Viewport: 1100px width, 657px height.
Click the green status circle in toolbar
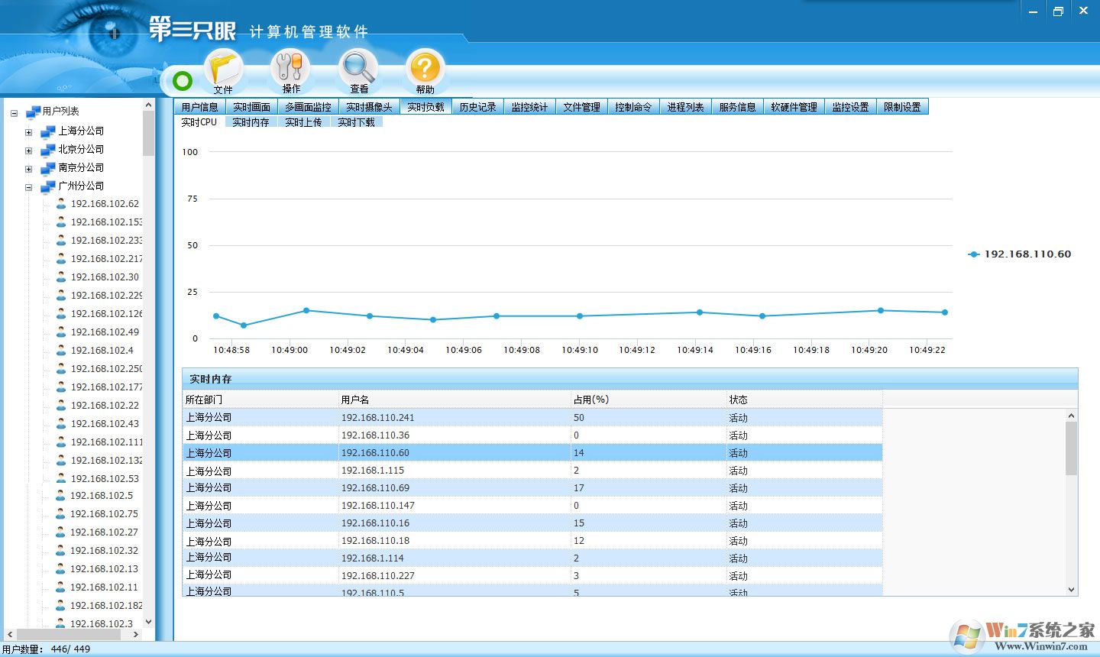(x=182, y=80)
